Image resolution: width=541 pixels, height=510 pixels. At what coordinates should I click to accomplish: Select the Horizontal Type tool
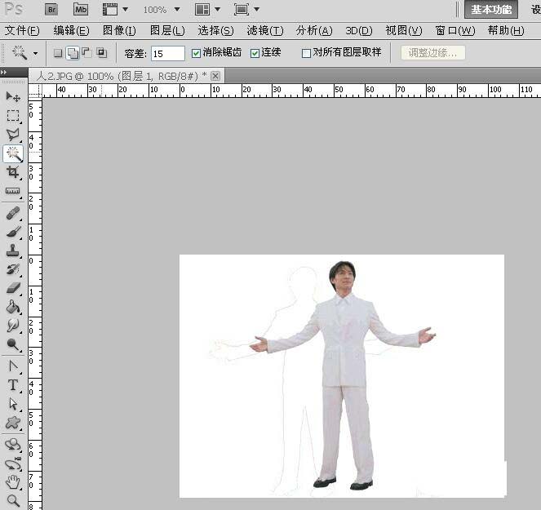coord(13,384)
